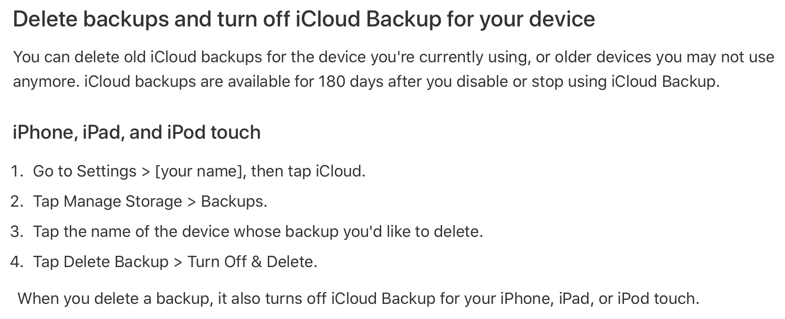Click 'then tap iCloud' in step one
The image size is (785, 319).
308,171
